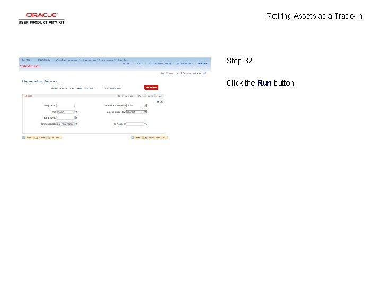382x287 pixels.
Task: Click the http icon beside Personalize Page
Action: 204,73
